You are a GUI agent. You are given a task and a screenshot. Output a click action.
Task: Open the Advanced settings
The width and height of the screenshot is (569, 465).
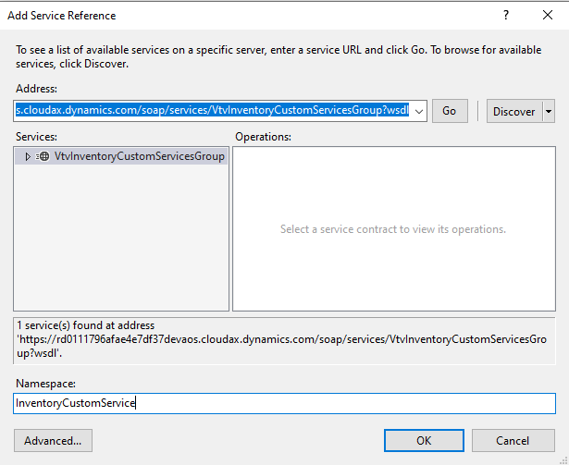coord(53,441)
